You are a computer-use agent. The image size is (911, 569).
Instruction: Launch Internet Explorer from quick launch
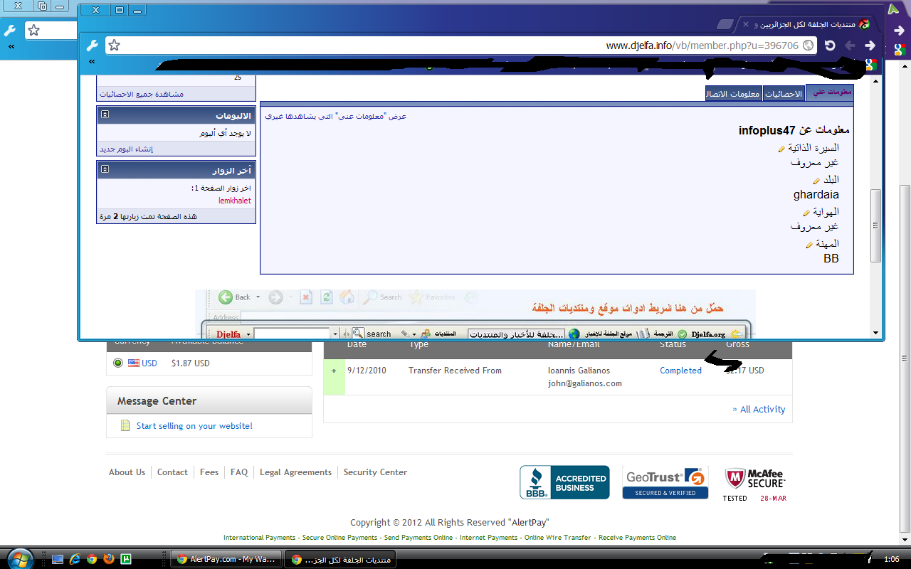point(75,560)
